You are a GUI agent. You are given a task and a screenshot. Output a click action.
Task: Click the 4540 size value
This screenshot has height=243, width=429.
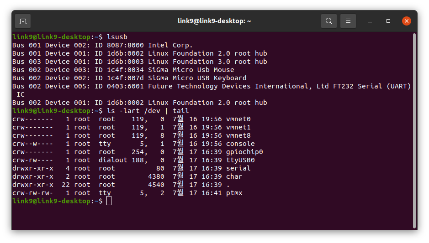(156, 185)
